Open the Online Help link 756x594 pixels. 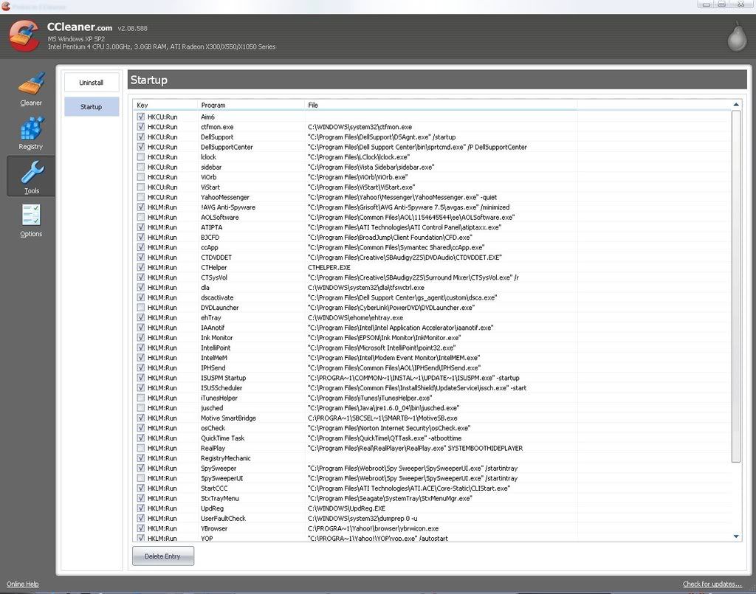[21, 584]
